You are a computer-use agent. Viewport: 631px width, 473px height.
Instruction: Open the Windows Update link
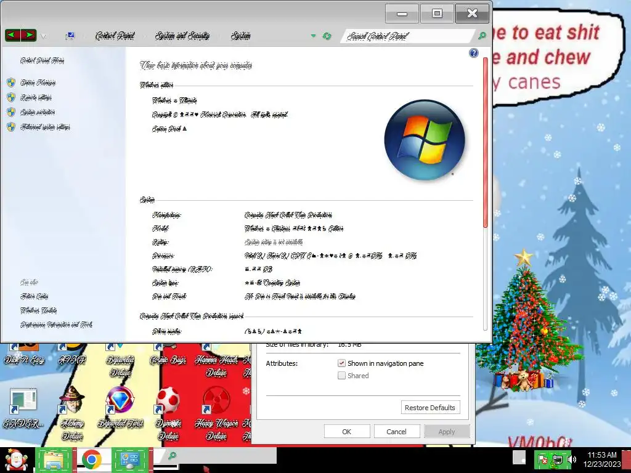39,310
